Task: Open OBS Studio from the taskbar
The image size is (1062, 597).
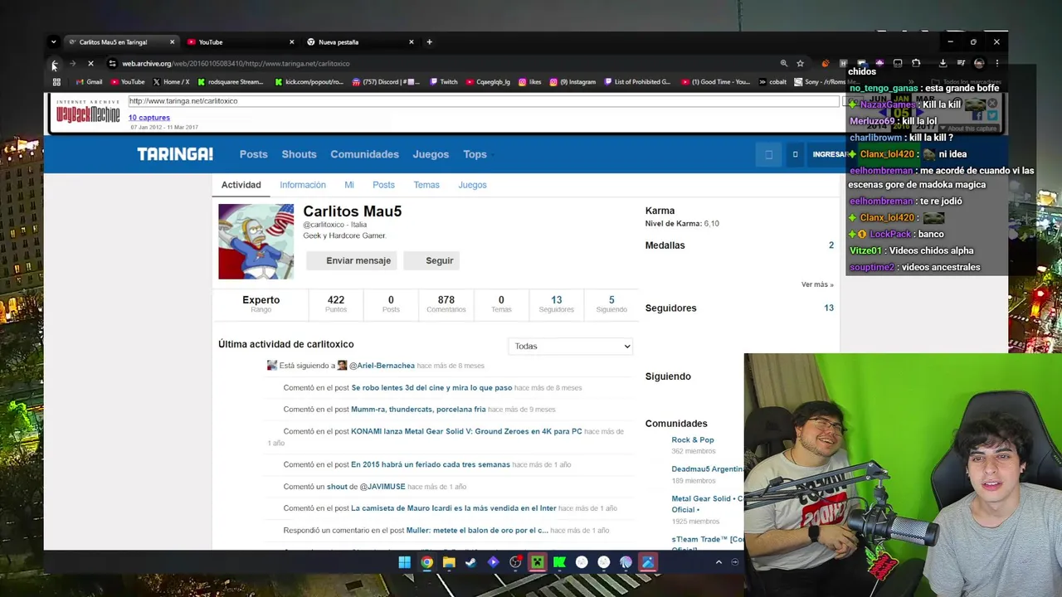Action: point(515,562)
